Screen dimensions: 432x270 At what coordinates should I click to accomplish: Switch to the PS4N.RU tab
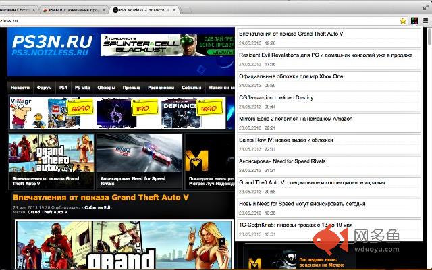coord(74,10)
